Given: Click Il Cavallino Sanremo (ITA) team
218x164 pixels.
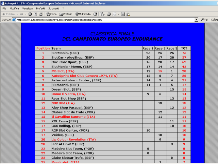Looking at the screenshot, I should click(x=73, y=117).
